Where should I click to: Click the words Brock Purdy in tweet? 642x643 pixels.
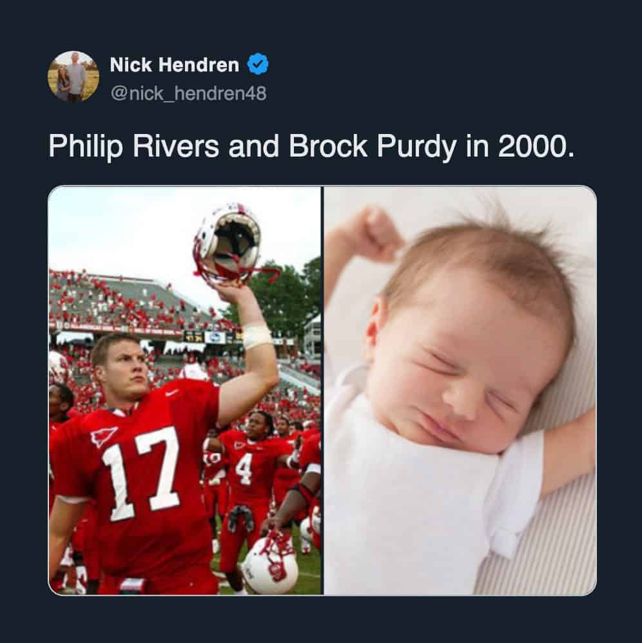click(x=372, y=147)
